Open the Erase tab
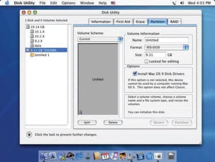Viewport: 215px width, 162px height. [140, 22]
